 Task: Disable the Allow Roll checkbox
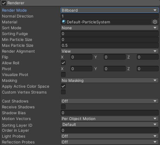coord(63,63)
